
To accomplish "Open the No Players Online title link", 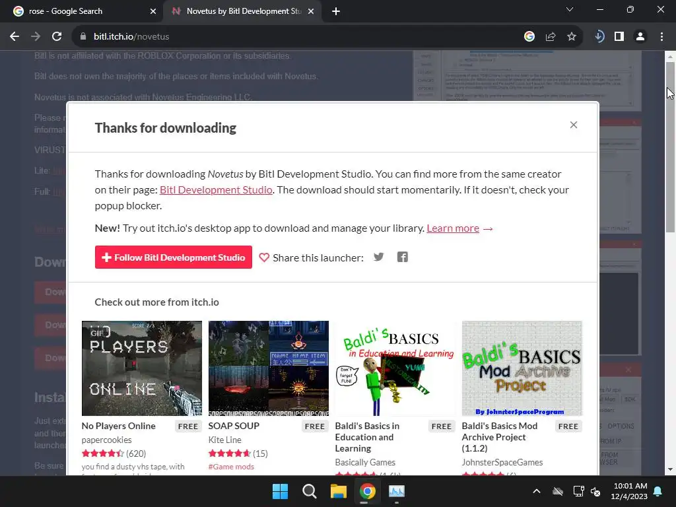I will tap(119, 426).
